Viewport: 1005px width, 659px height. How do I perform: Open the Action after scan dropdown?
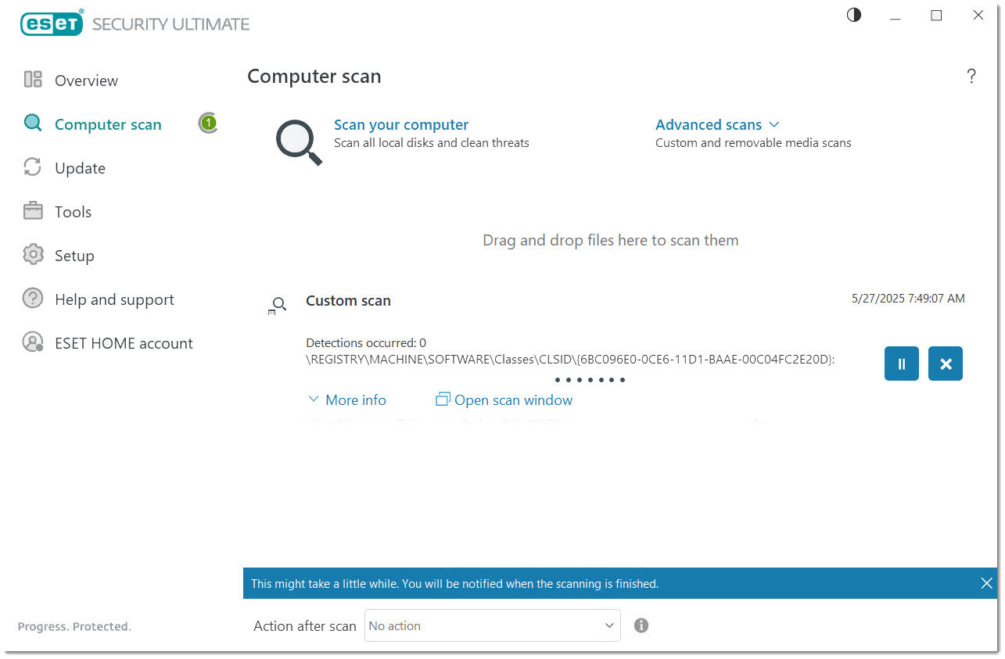coord(493,625)
